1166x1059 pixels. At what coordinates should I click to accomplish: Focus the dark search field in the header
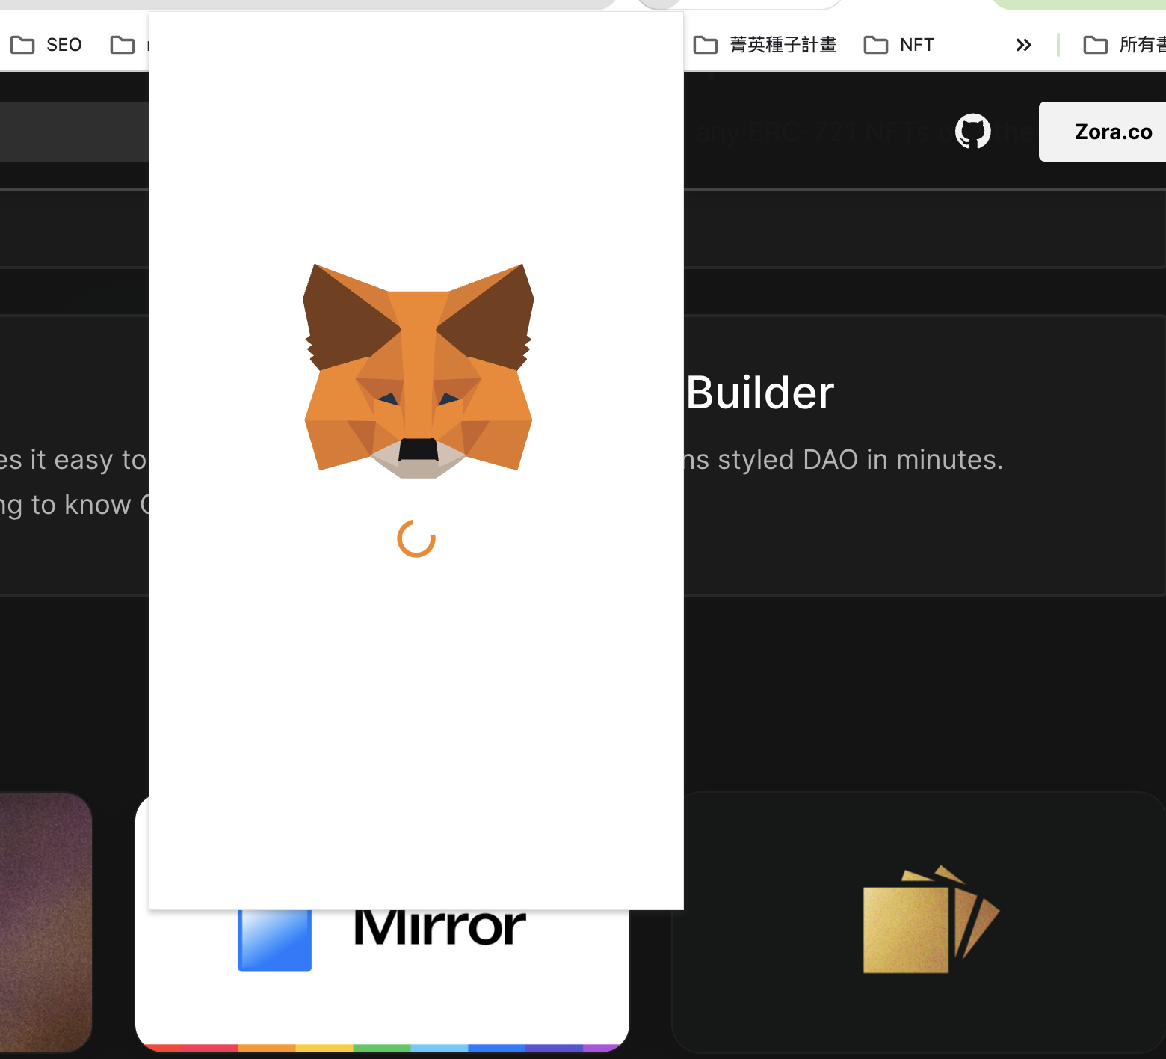[74, 132]
